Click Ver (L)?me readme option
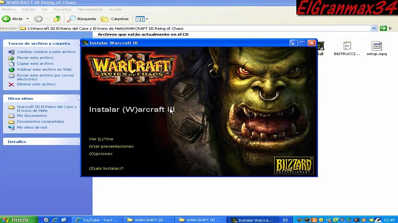This screenshot has width=398, height=223. click(x=101, y=139)
